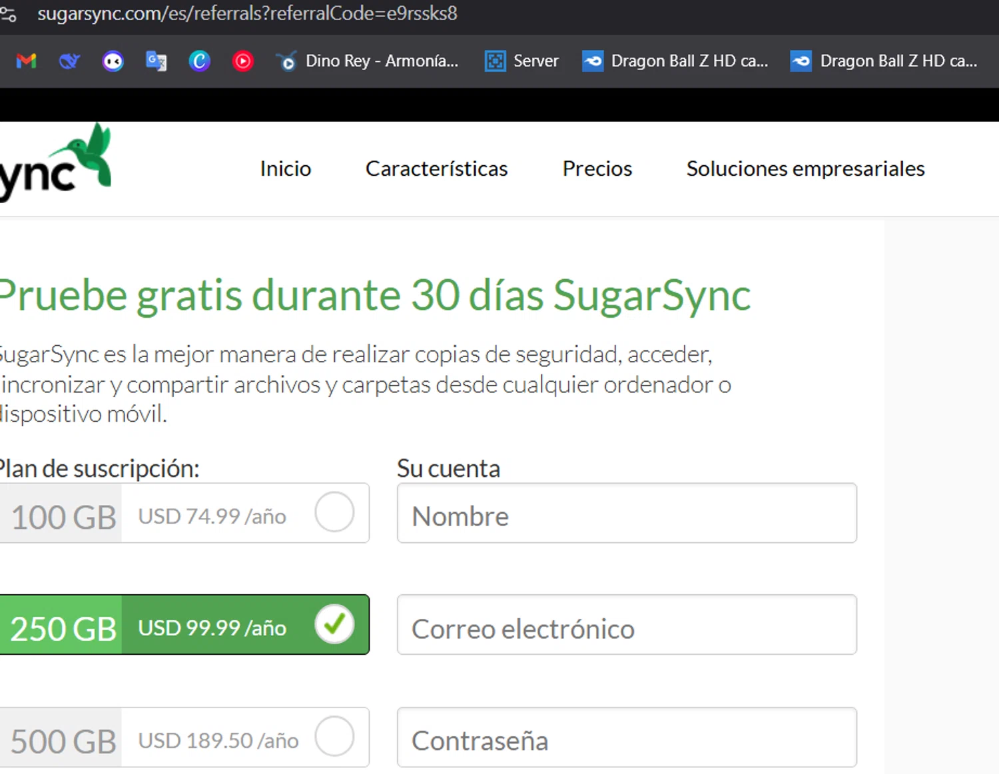Click the site info icon in the address bar
The image size is (999, 774).
[x=8, y=14]
